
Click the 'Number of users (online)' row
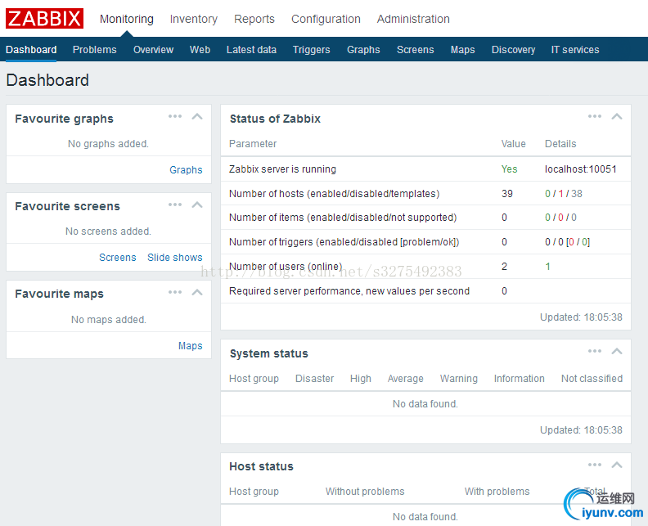pyautogui.click(x=425, y=267)
